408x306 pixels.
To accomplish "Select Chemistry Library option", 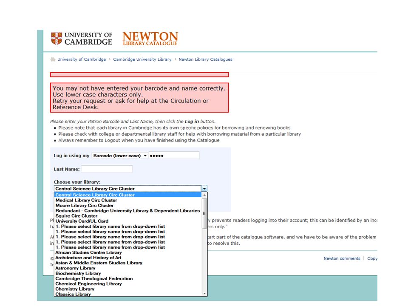I will tap(127, 289).
